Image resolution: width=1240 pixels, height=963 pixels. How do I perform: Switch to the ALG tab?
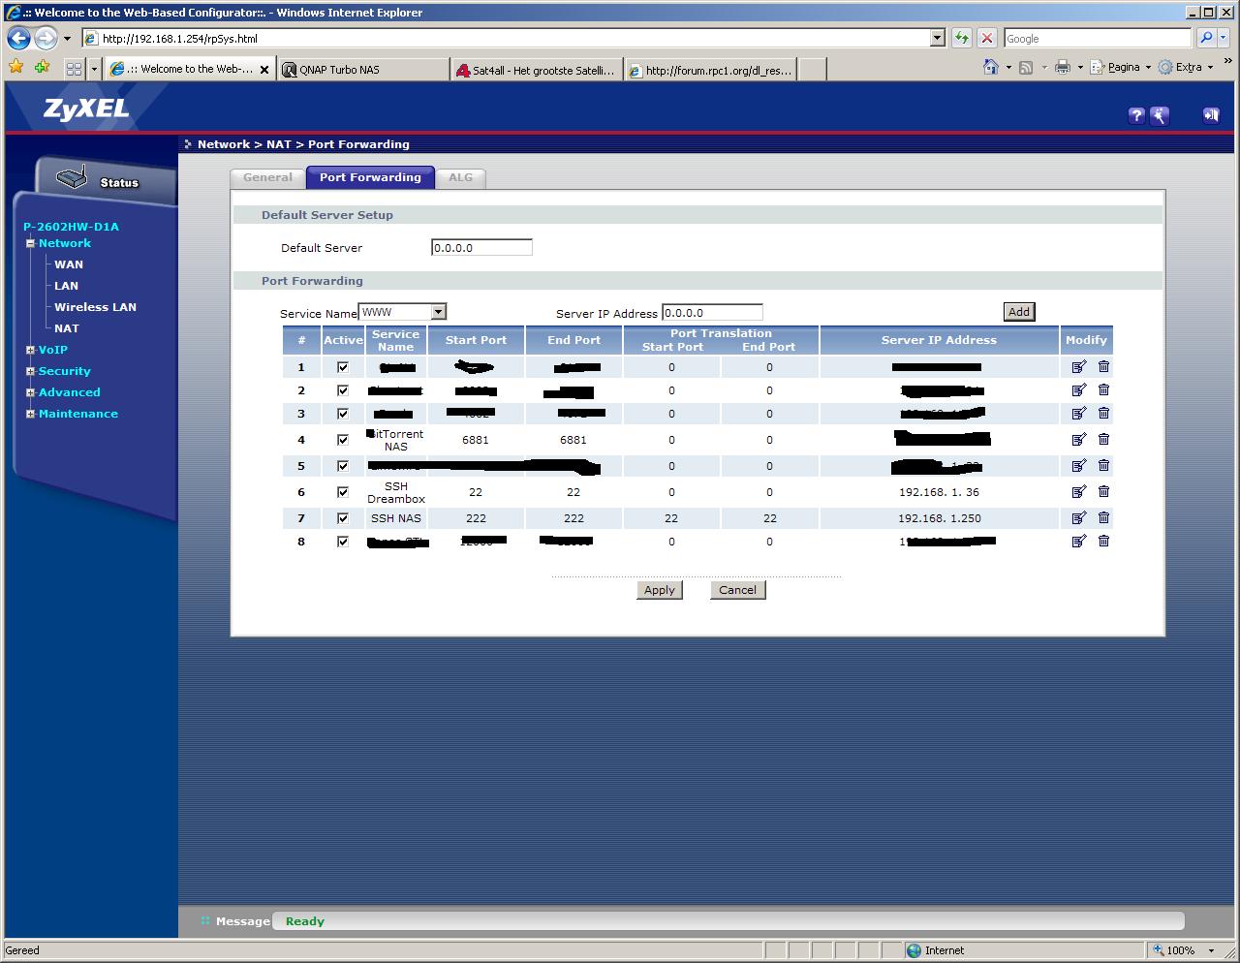pyautogui.click(x=460, y=177)
